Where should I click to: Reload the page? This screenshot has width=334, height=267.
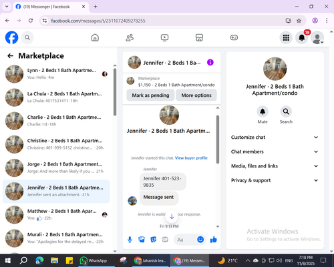31,21
